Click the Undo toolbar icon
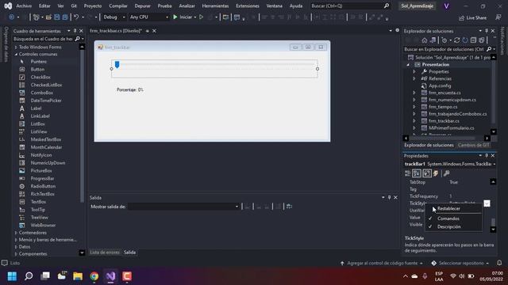The height and width of the screenshot is (285, 508). [x=76, y=17]
